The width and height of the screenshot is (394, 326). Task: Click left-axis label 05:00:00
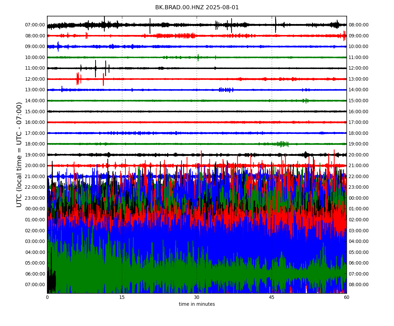[35, 263]
